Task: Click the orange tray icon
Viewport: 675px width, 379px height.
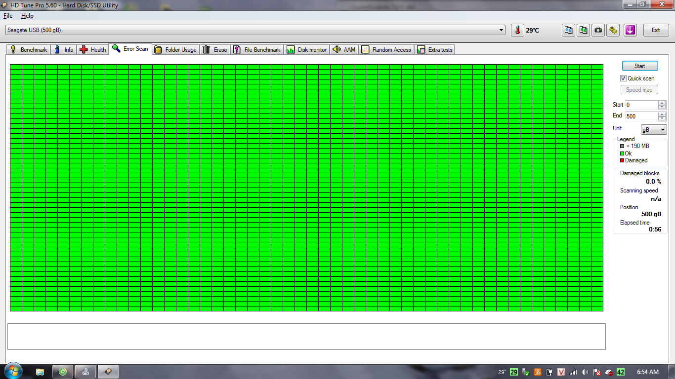Action: (x=538, y=372)
